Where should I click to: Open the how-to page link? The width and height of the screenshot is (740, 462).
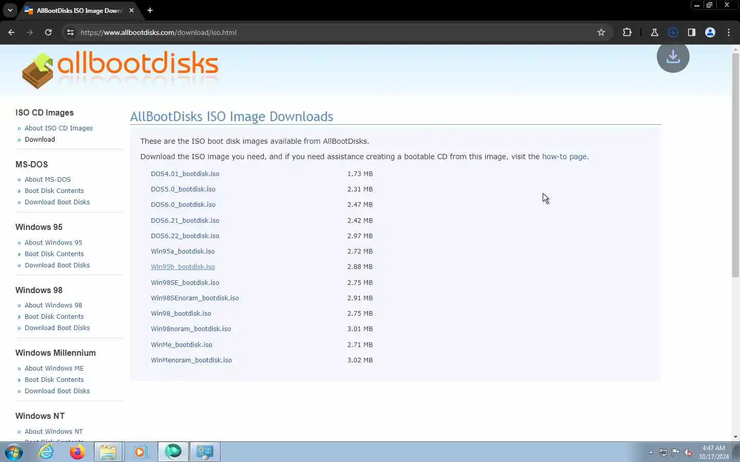pos(564,157)
